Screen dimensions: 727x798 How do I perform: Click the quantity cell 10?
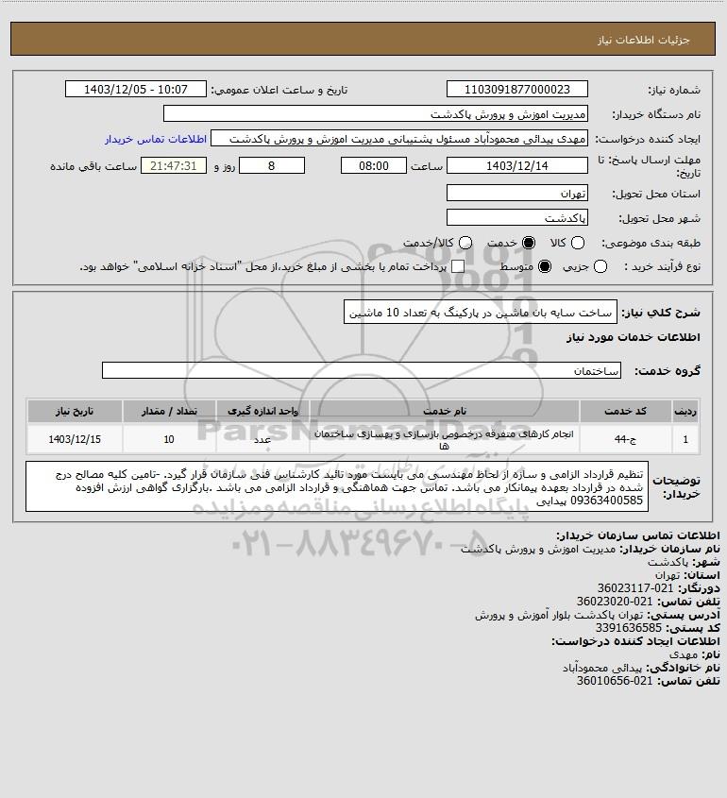169,439
